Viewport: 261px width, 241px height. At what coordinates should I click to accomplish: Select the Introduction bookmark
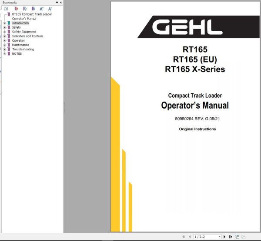point(20,23)
